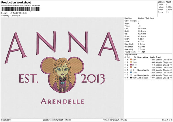Click the Brand column header
Viewport: 173px width, 122px height.
[158, 57]
